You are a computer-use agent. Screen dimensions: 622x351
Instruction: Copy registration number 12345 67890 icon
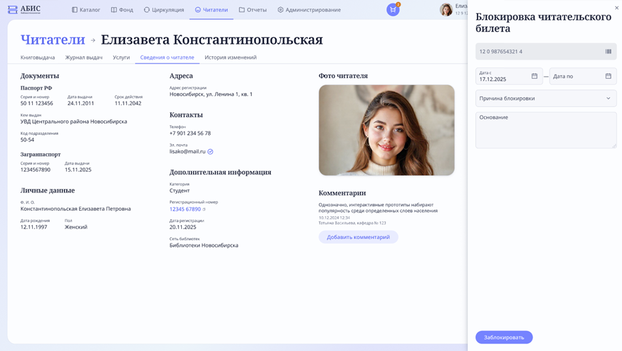point(204,210)
